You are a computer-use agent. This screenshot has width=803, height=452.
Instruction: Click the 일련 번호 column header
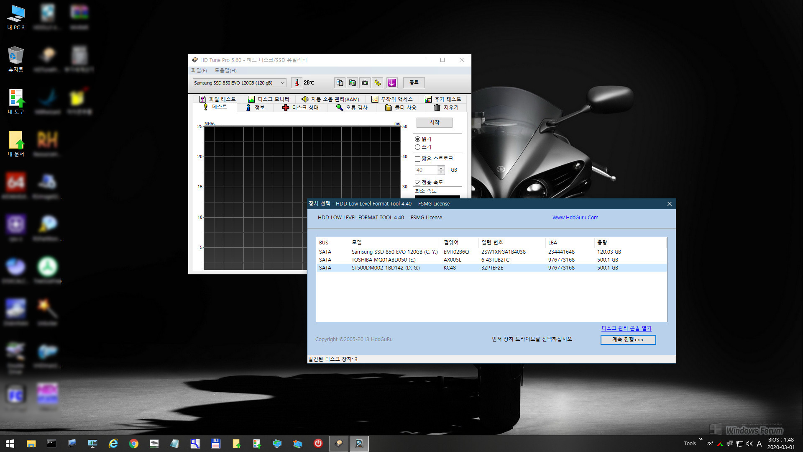click(x=511, y=242)
